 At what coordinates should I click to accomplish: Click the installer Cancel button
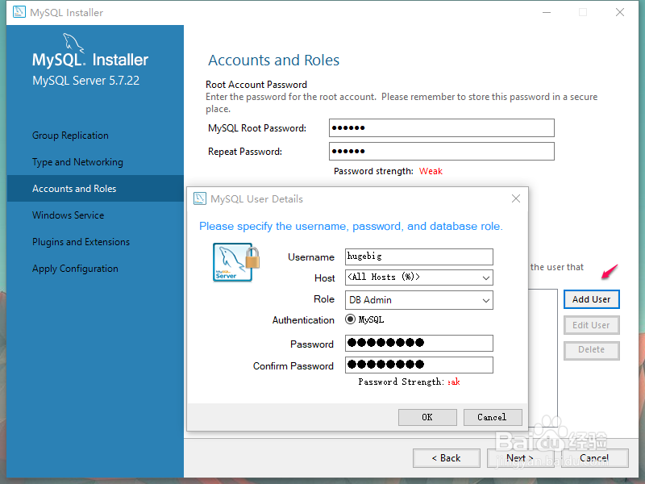coord(595,458)
